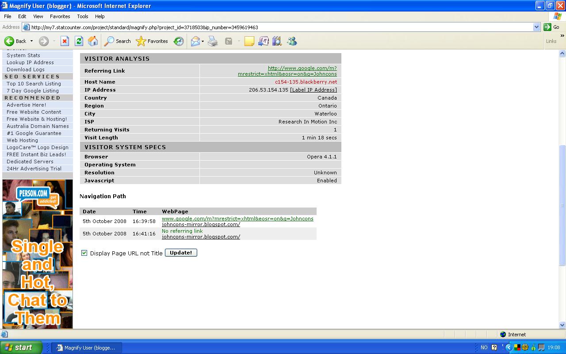566x354 pixels.
Task: Click the Opera 4.1.1 browser value
Action: (x=322, y=157)
